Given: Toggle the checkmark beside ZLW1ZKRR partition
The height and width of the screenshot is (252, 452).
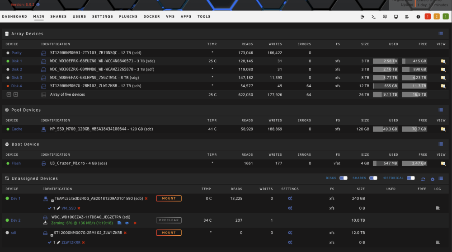Looking at the screenshot, I should click(50, 242).
